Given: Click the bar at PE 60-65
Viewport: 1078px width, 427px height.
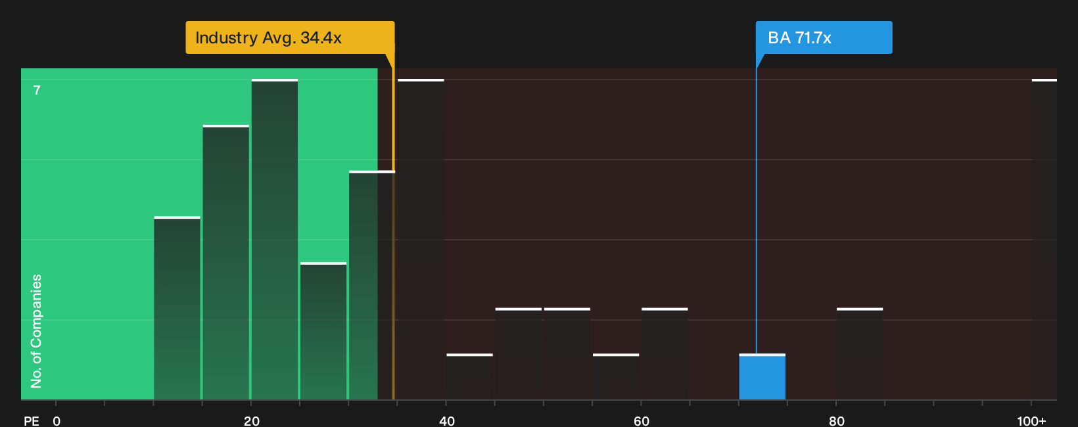Looking at the screenshot, I should [x=665, y=353].
